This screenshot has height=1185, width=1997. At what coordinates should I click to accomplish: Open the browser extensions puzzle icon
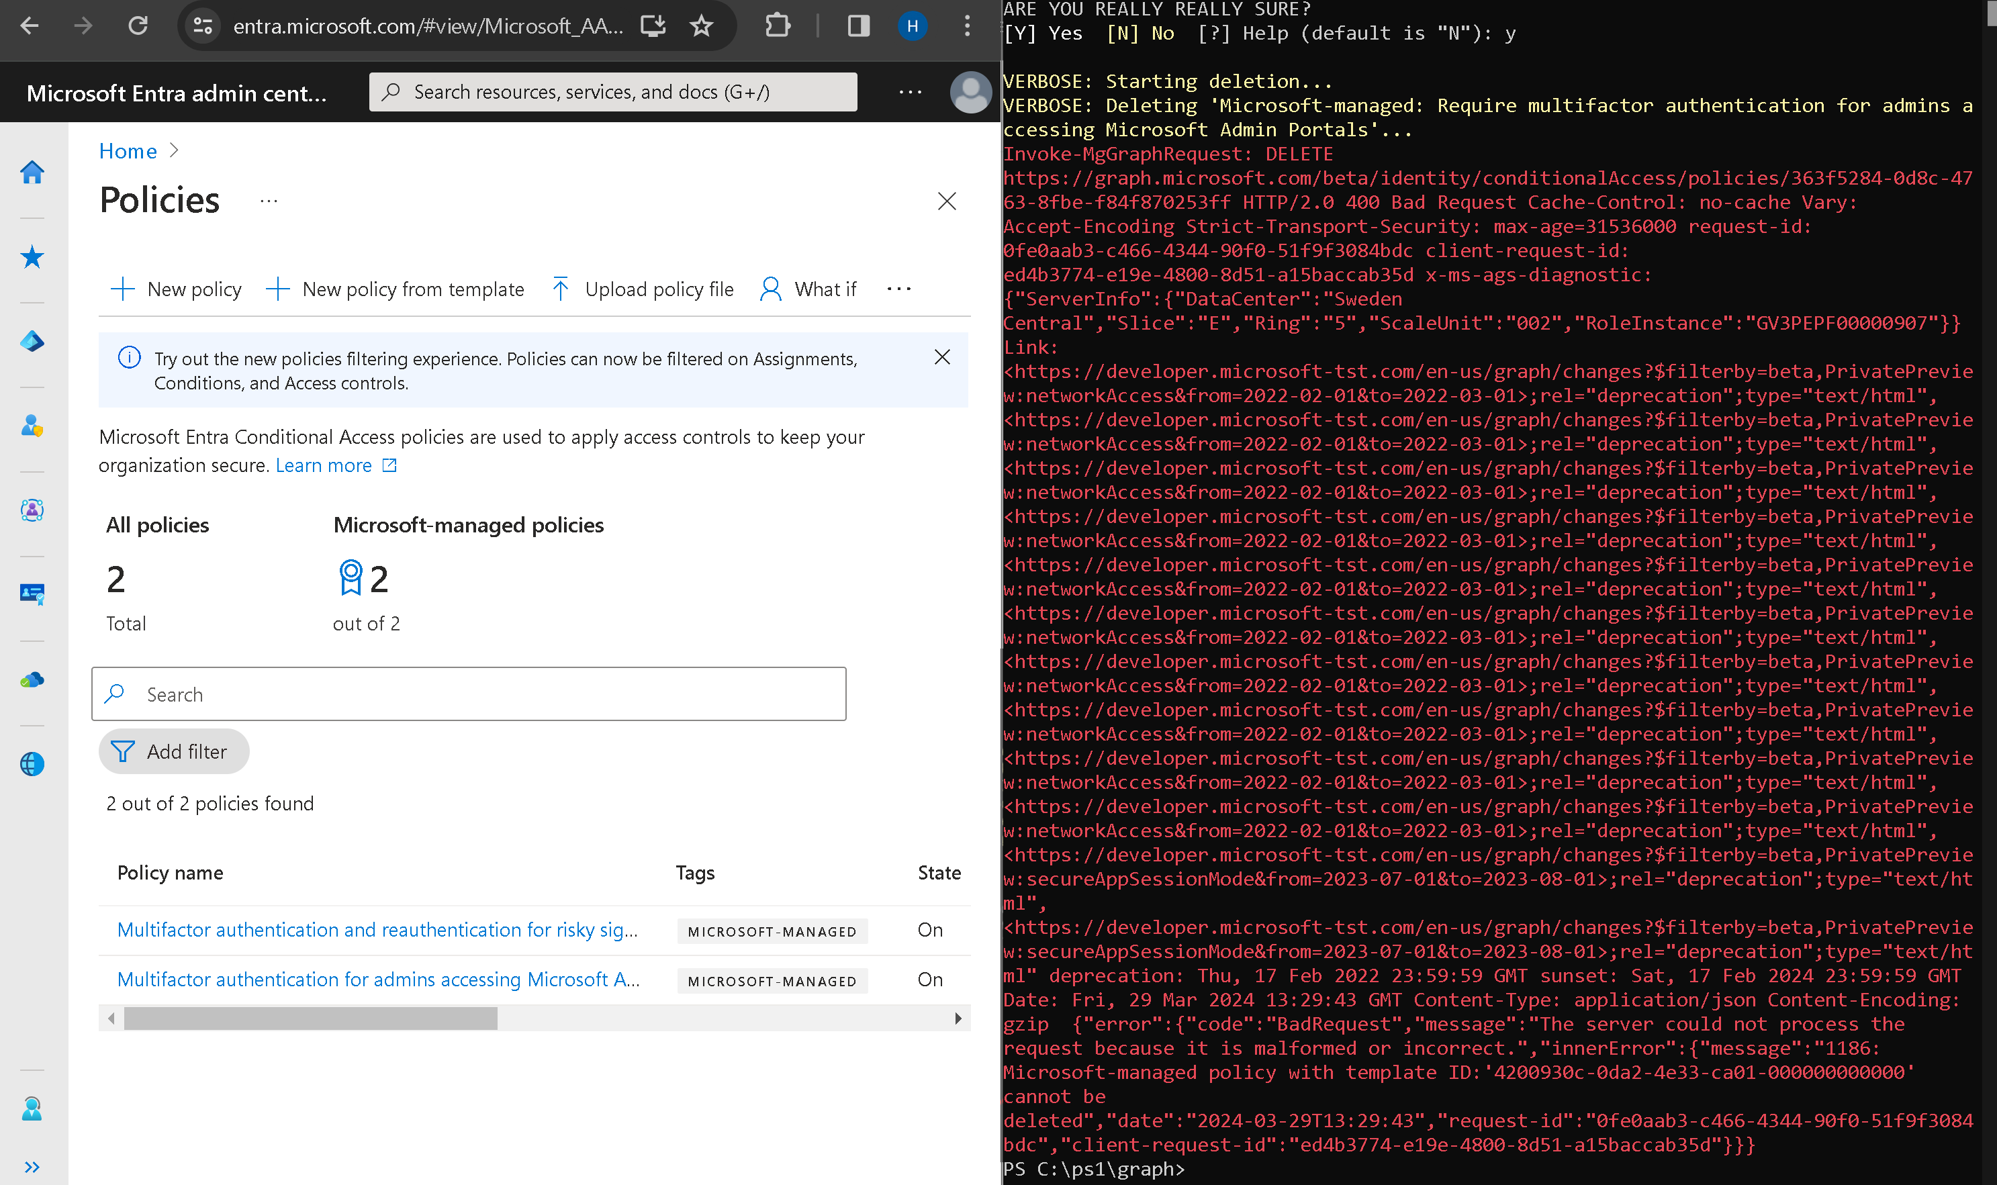(777, 26)
